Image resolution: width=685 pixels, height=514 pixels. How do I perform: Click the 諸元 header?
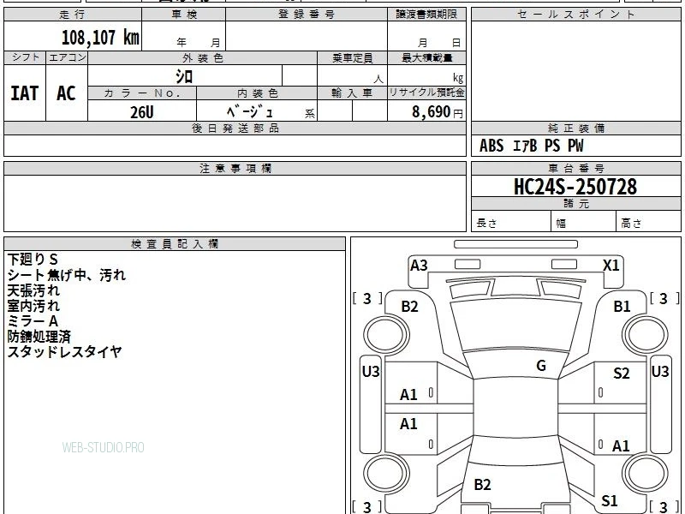point(575,204)
